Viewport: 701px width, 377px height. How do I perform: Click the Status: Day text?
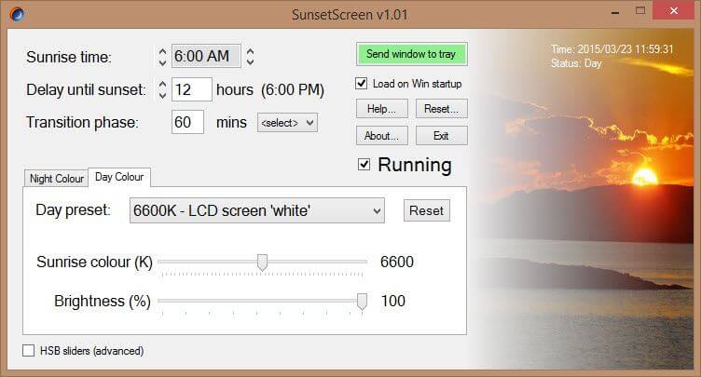coord(576,63)
